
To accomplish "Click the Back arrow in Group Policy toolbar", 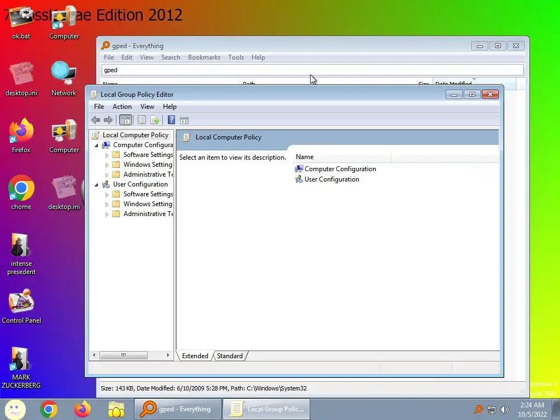I will click(x=96, y=120).
